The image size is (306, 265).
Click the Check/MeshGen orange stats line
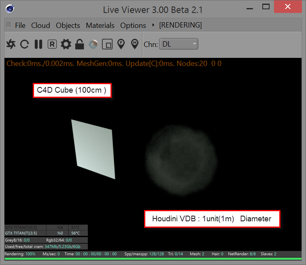(114, 64)
